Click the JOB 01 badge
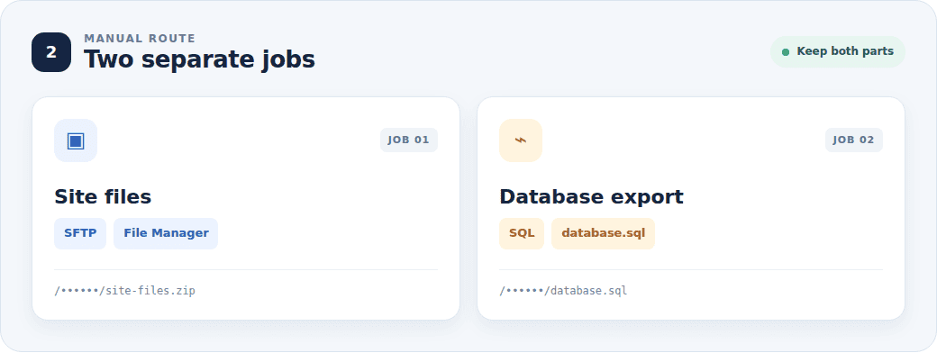 [409, 140]
